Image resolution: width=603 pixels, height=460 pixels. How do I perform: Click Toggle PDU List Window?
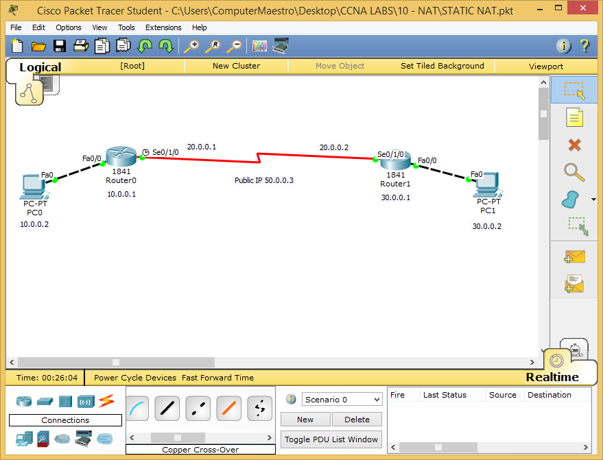[331, 439]
